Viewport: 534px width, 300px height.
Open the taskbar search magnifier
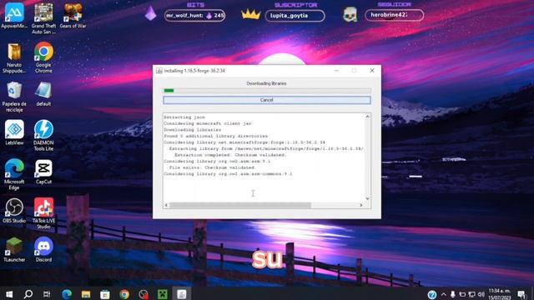coord(28,294)
